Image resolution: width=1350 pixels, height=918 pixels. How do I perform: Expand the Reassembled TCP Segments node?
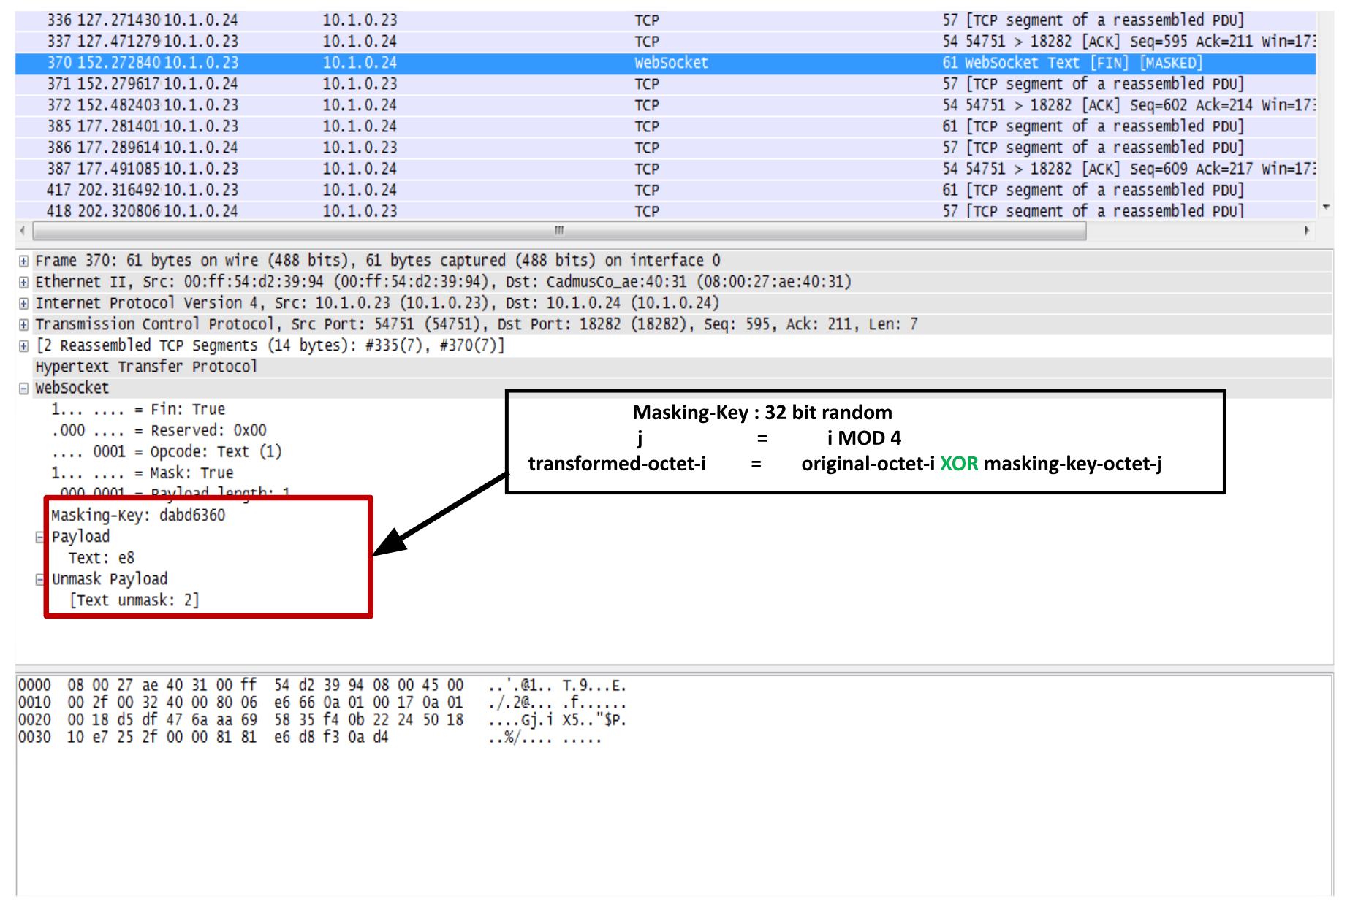click(x=23, y=346)
